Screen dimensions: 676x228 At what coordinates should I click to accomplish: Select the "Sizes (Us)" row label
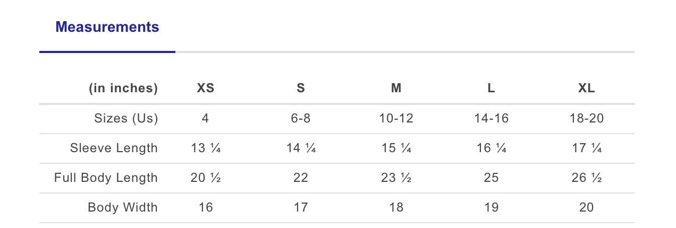(x=126, y=118)
